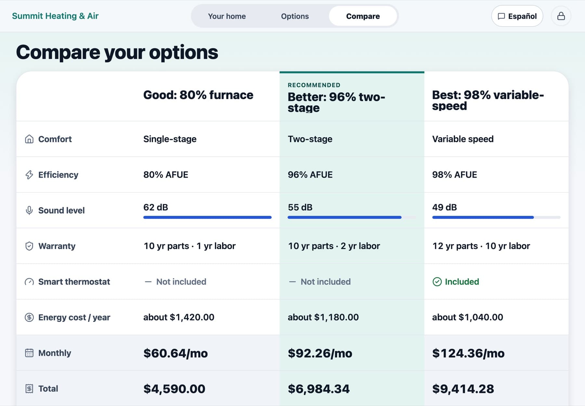Image resolution: width=585 pixels, height=406 pixels.
Task: Click the Comfort row house icon
Action: [x=29, y=139]
